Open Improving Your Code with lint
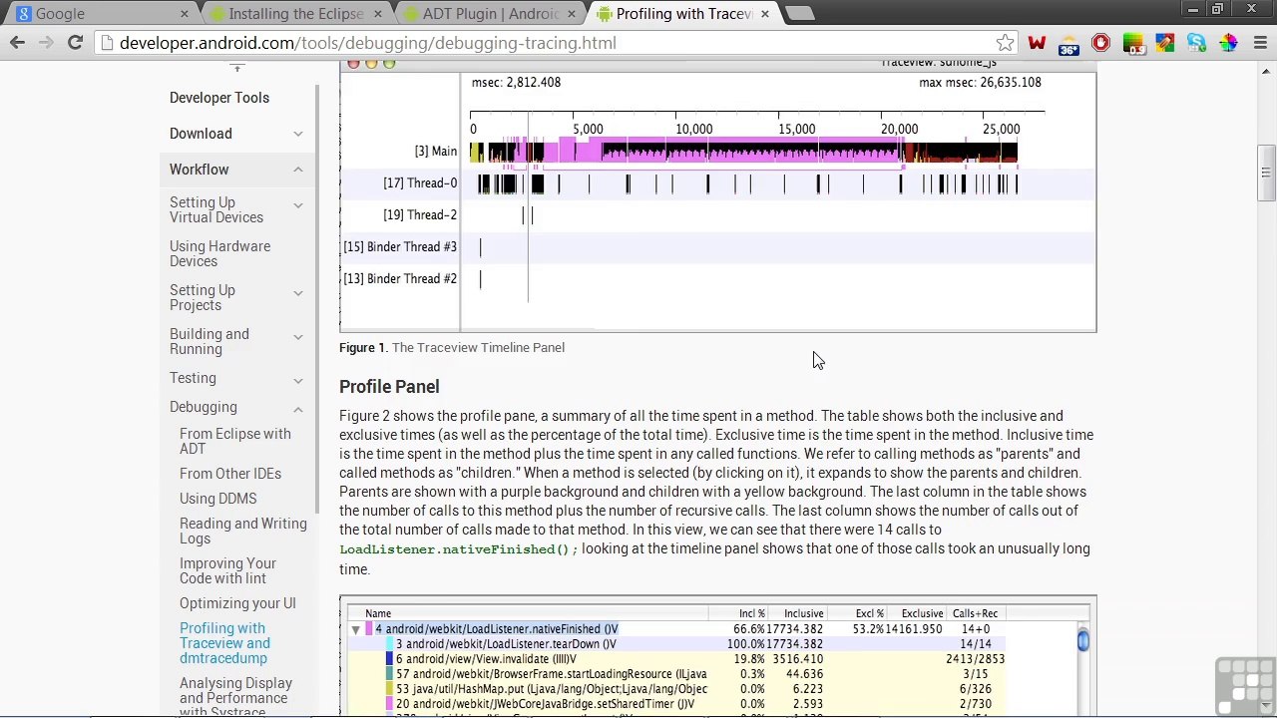1277x718 pixels. click(x=227, y=570)
